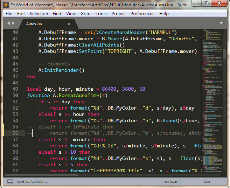Open the Goto menu
230x188 pixels.
click(85, 14)
